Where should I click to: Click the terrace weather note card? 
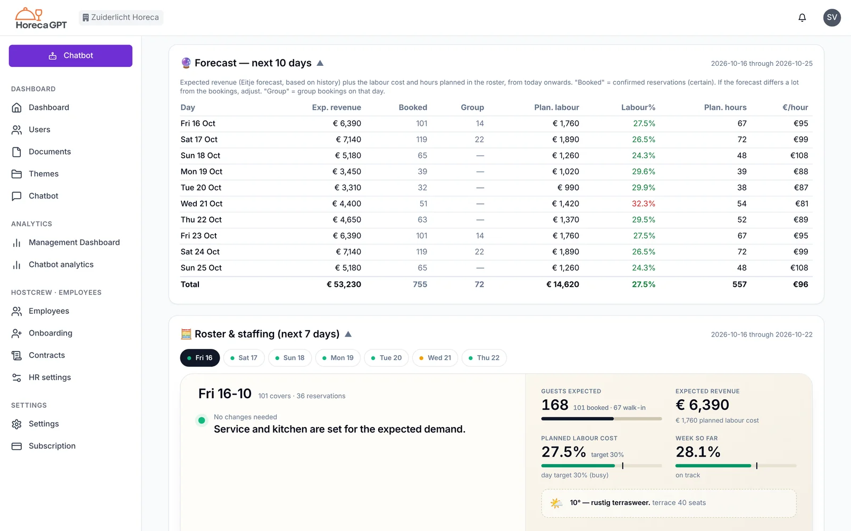(669, 503)
